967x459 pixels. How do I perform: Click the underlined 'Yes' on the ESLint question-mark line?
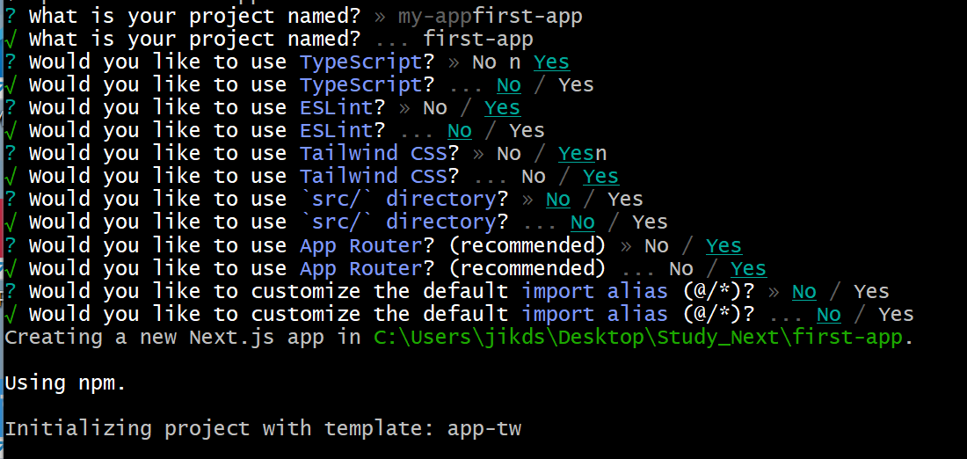[x=503, y=108]
